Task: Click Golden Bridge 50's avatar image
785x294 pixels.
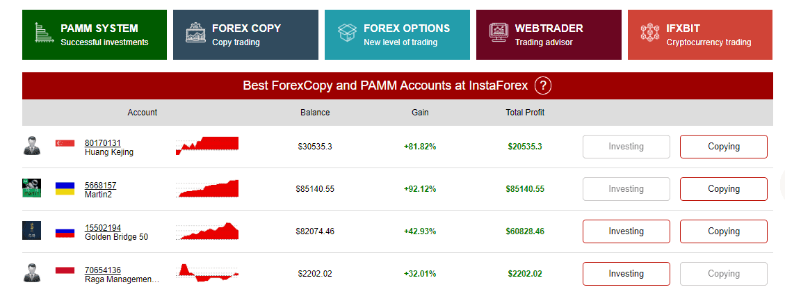Action: click(x=31, y=231)
